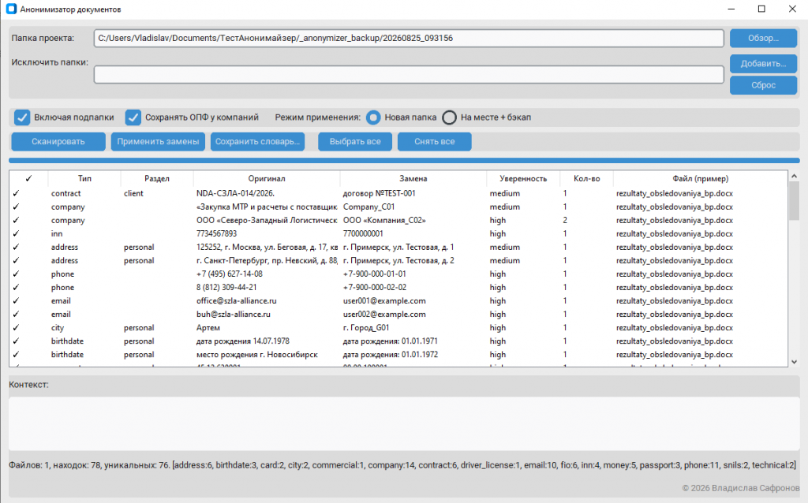Click 'Выбрать все' button
Viewport: 808px width, 503px height.
coord(355,142)
